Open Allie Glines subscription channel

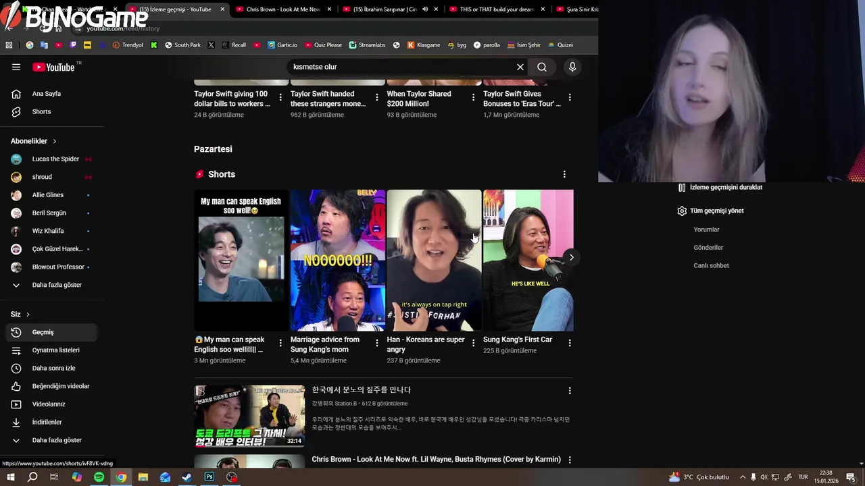tap(51, 195)
